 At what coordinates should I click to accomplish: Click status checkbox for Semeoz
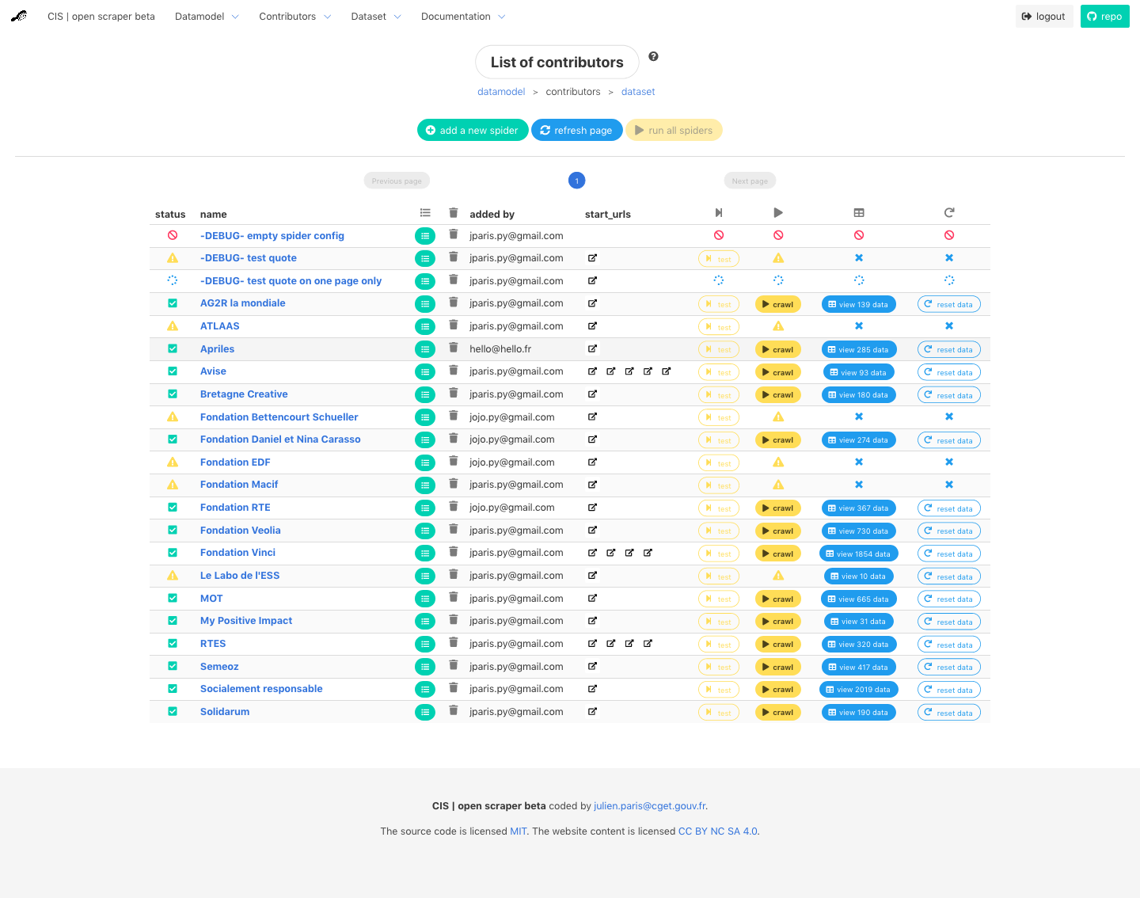tap(173, 666)
